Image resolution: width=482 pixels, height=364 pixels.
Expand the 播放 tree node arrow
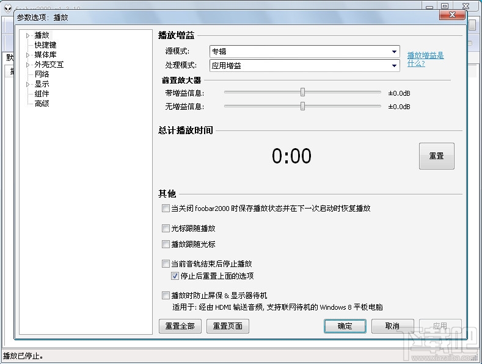pos(27,35)
